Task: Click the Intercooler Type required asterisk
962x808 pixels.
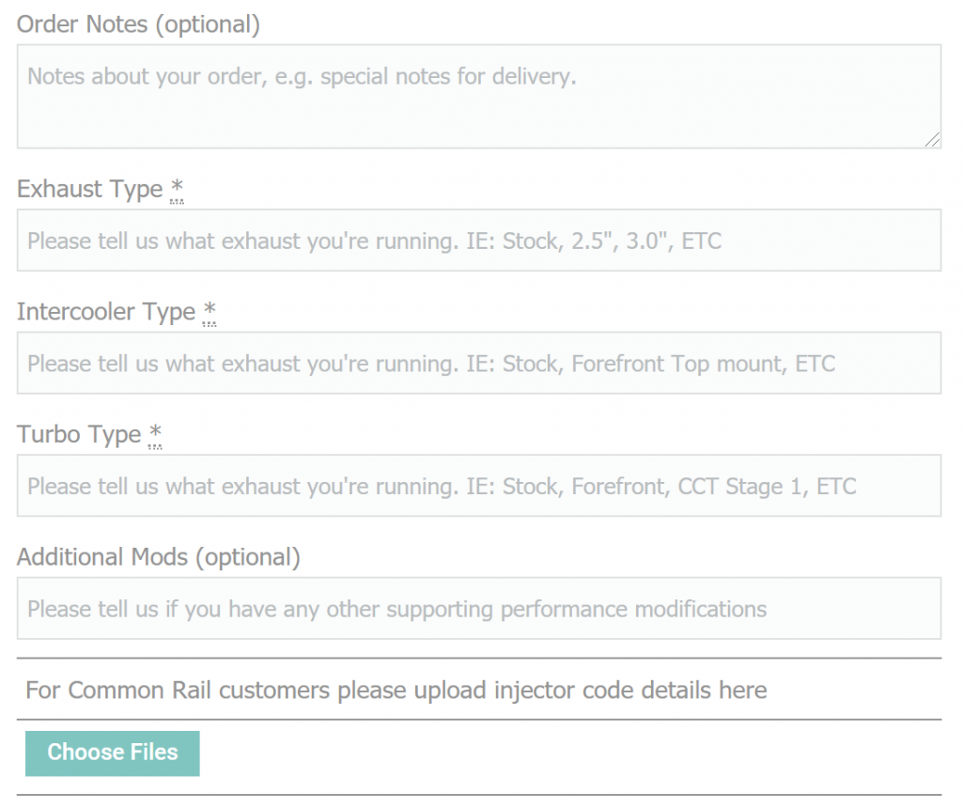Action: pos(209,312)
